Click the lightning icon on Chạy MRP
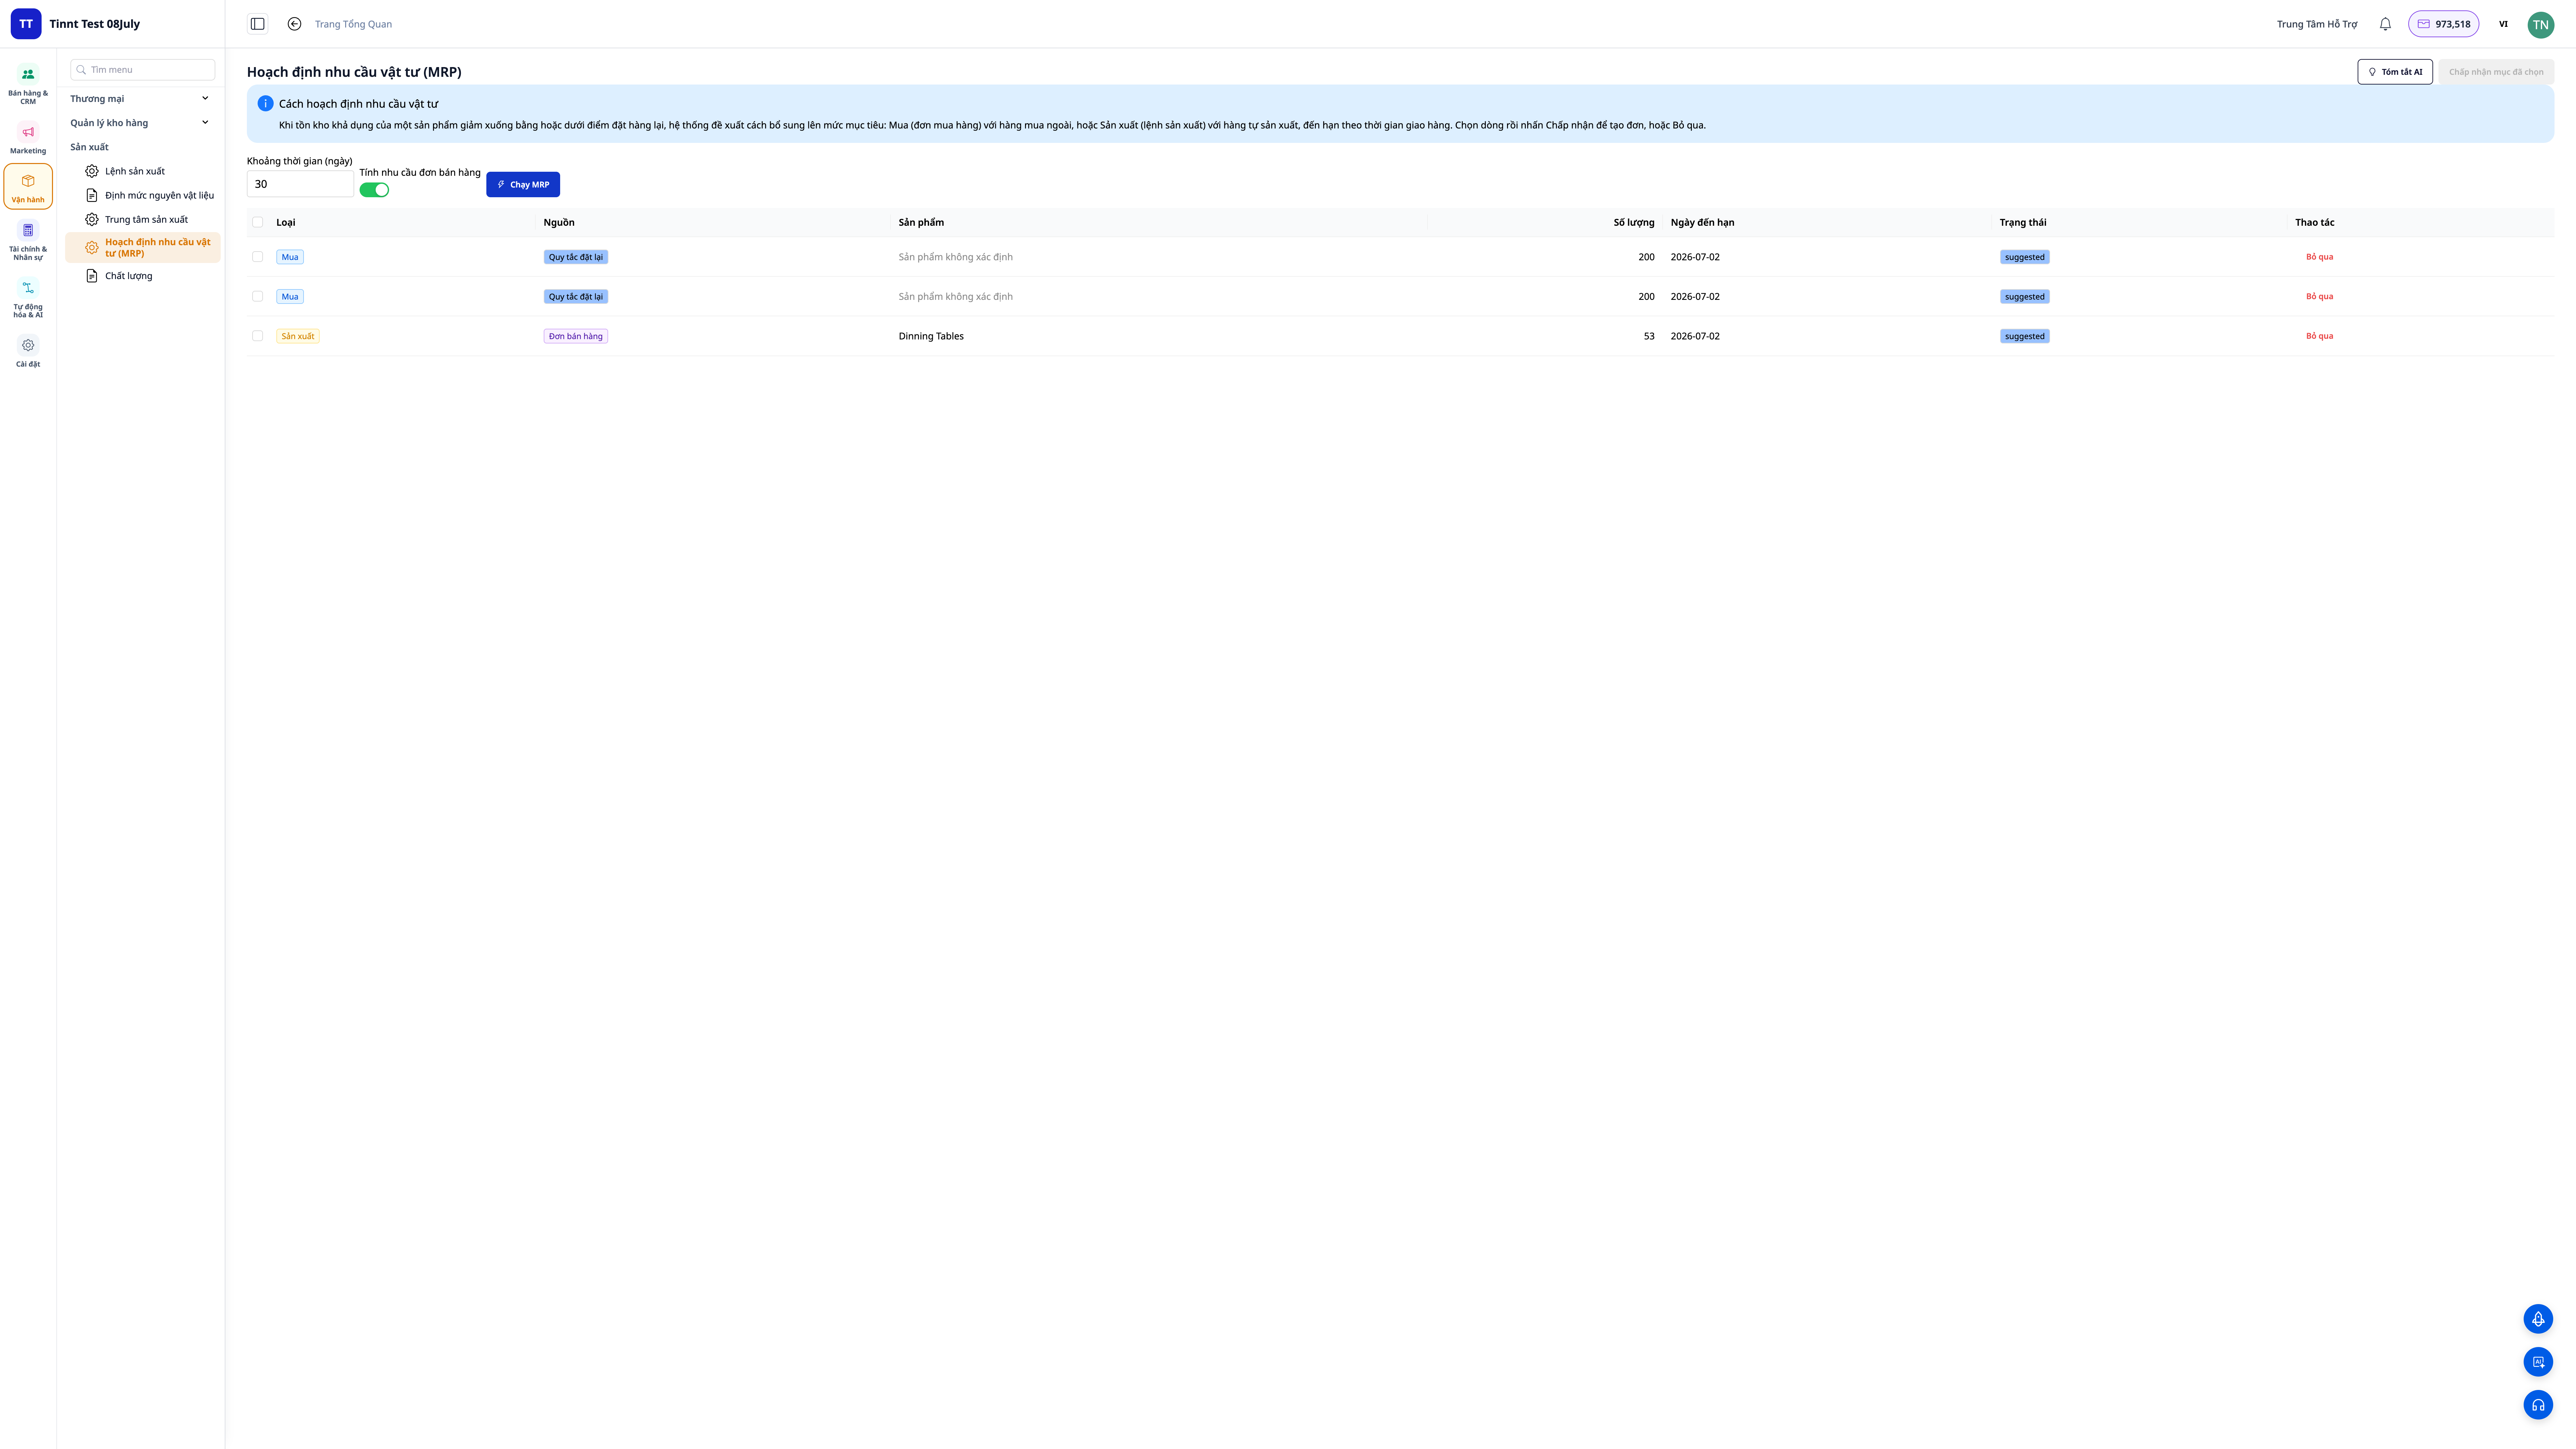This screenshot has height=1449, width=2576. click(x=501, y=184)
